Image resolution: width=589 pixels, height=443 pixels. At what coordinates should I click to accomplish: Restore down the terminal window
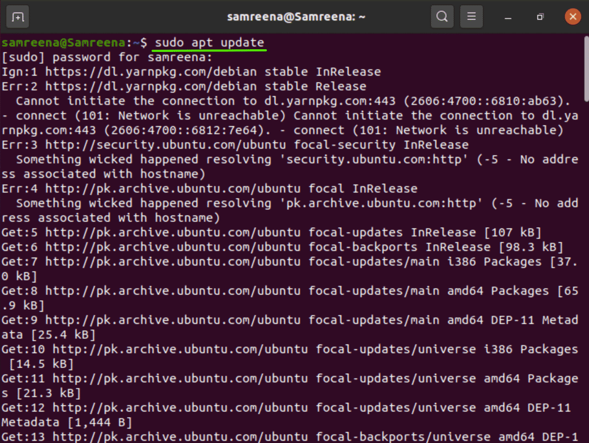[540, 17]
